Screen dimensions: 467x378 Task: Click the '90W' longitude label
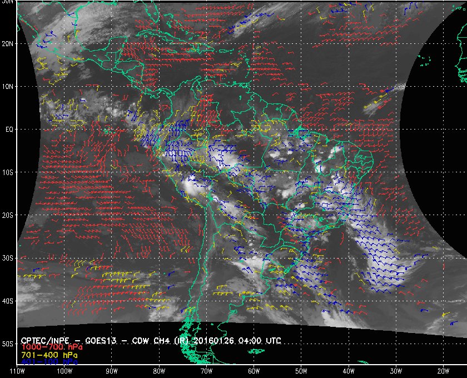click(x=112, y=371)
